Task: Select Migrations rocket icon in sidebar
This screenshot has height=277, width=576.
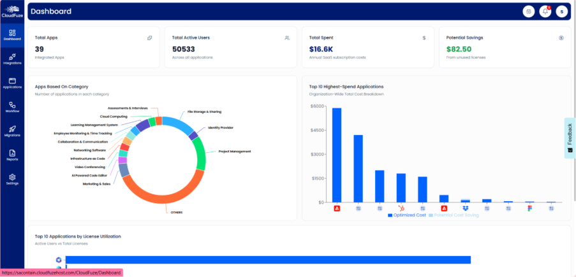Action: (12, 131)
